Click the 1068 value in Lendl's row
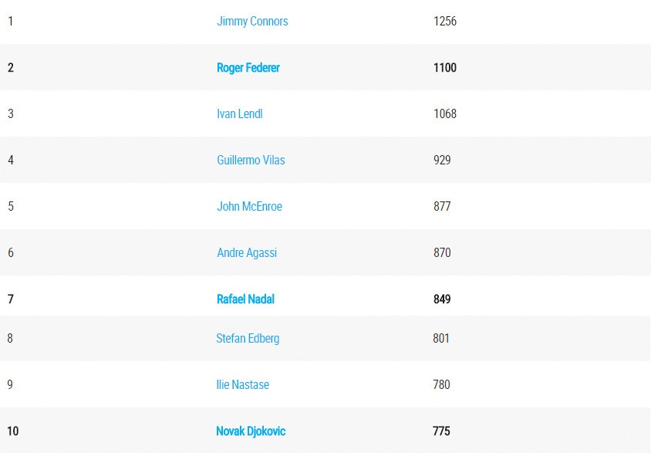The image size is (651, 453). 445,114
